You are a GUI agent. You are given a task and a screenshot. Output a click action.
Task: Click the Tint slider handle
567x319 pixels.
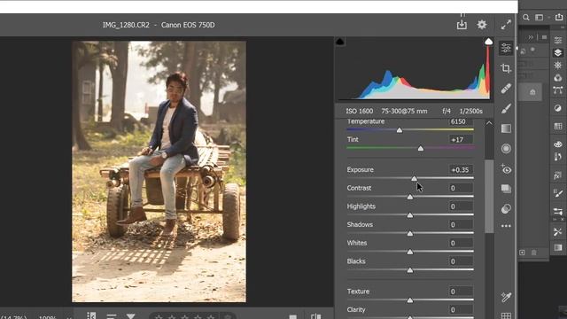point(420,148)
